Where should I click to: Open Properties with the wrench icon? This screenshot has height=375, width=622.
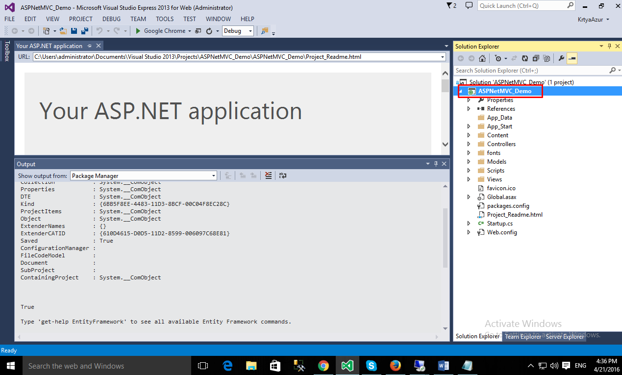coord(562,58)
